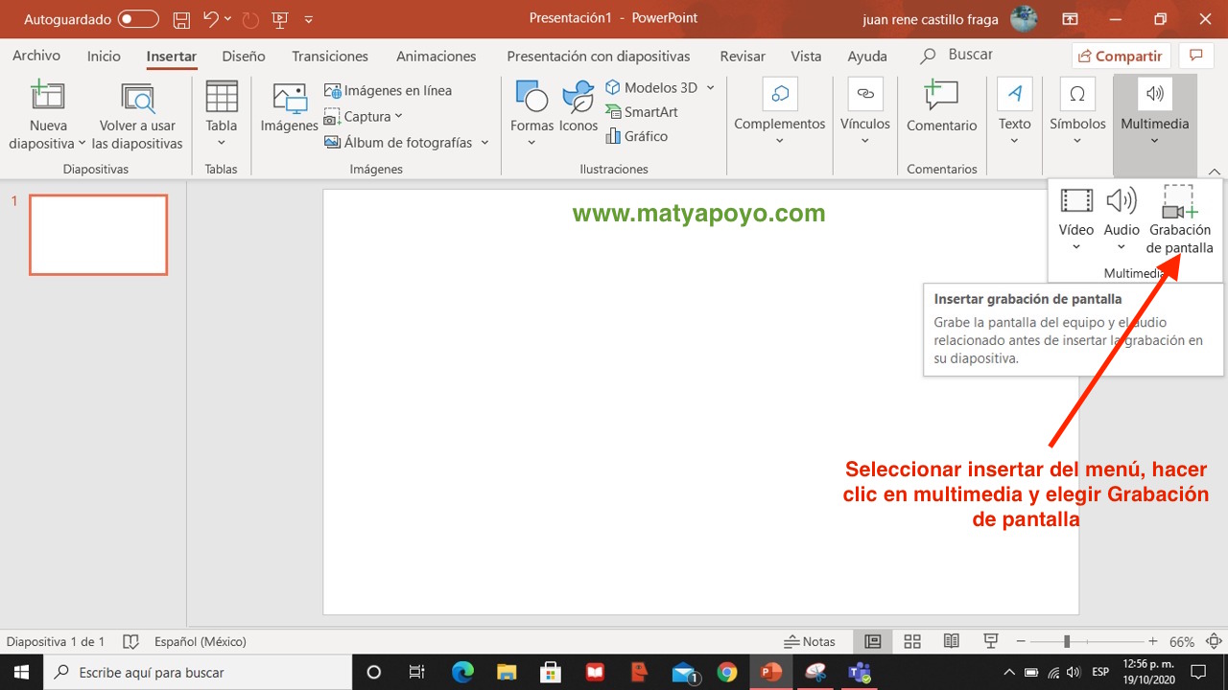
Task: Open the Símbolos group menu
Action: 1077,113
